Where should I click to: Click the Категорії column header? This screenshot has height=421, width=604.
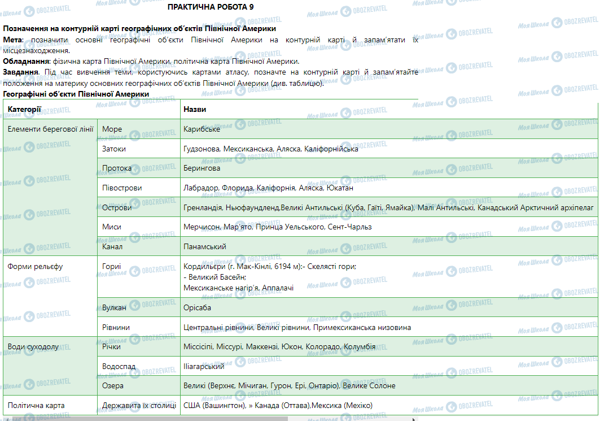[x=24, y=109]
